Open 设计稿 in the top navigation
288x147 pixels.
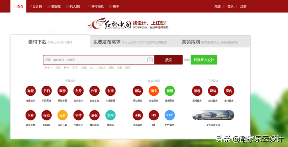(36, 6)
